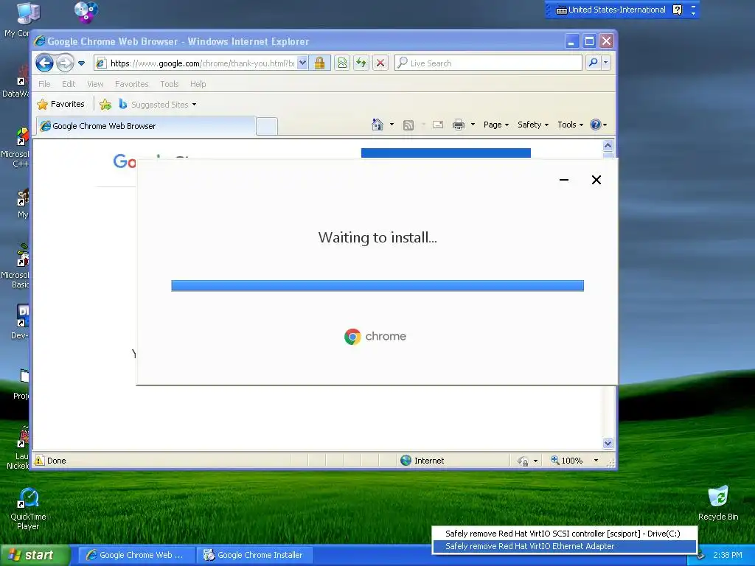Open recent pages dropdown next to Forward
The height and width of the screenshot is (566, 755).
coord(81,63)
